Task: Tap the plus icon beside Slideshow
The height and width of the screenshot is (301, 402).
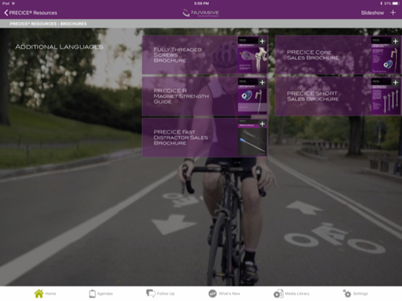Action: (393, 12)
